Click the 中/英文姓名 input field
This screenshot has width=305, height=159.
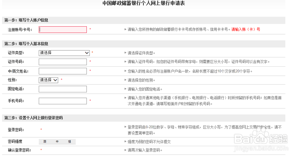click(x=63, y=71)
